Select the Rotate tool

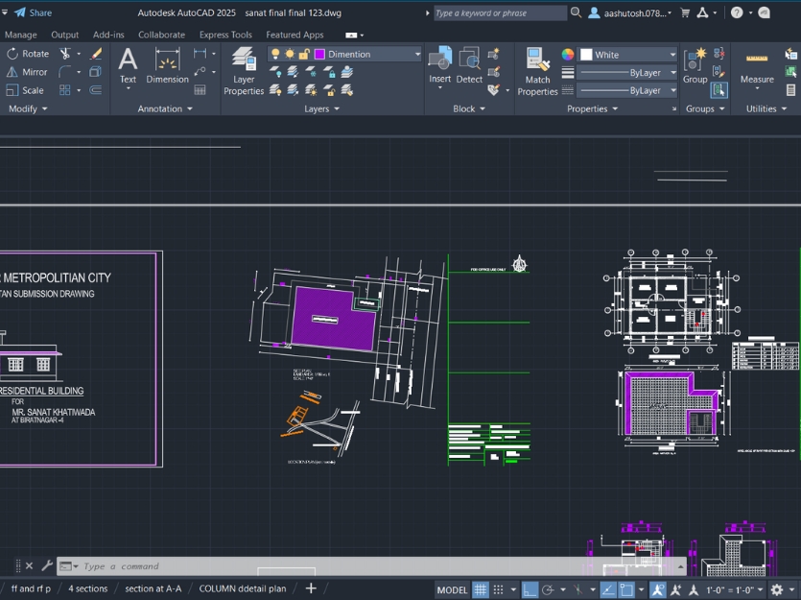tap(28, 54)
